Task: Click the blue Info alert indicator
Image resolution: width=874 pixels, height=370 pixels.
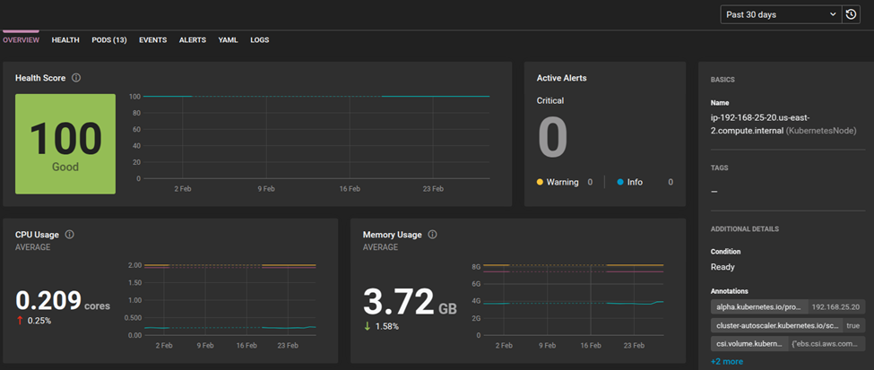Action: tap(620, 182)
